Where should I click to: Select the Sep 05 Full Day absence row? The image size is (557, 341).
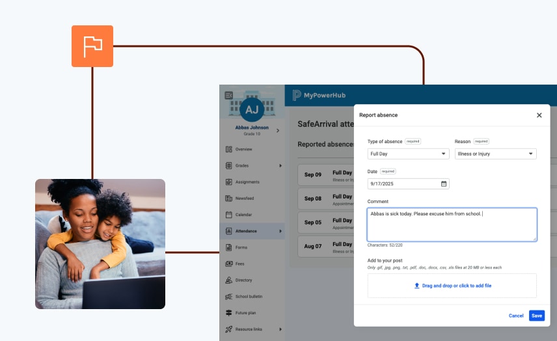coord(326,223)
